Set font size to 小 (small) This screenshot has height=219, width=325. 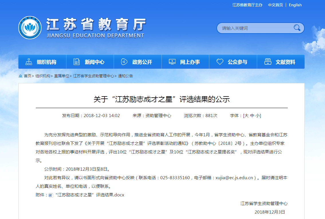[x=258, y=116]
